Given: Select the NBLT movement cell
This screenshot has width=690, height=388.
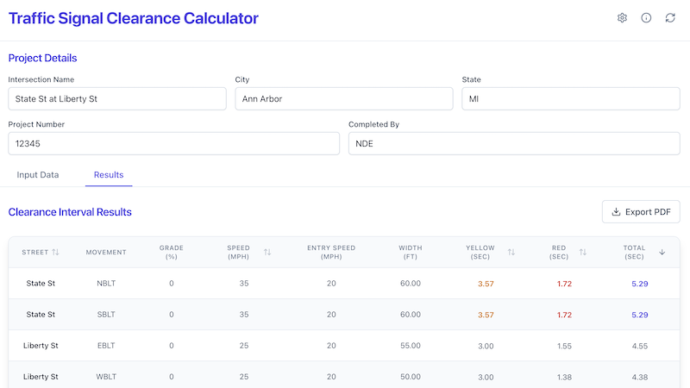Looking at the screenshot, I should point(106,284).
